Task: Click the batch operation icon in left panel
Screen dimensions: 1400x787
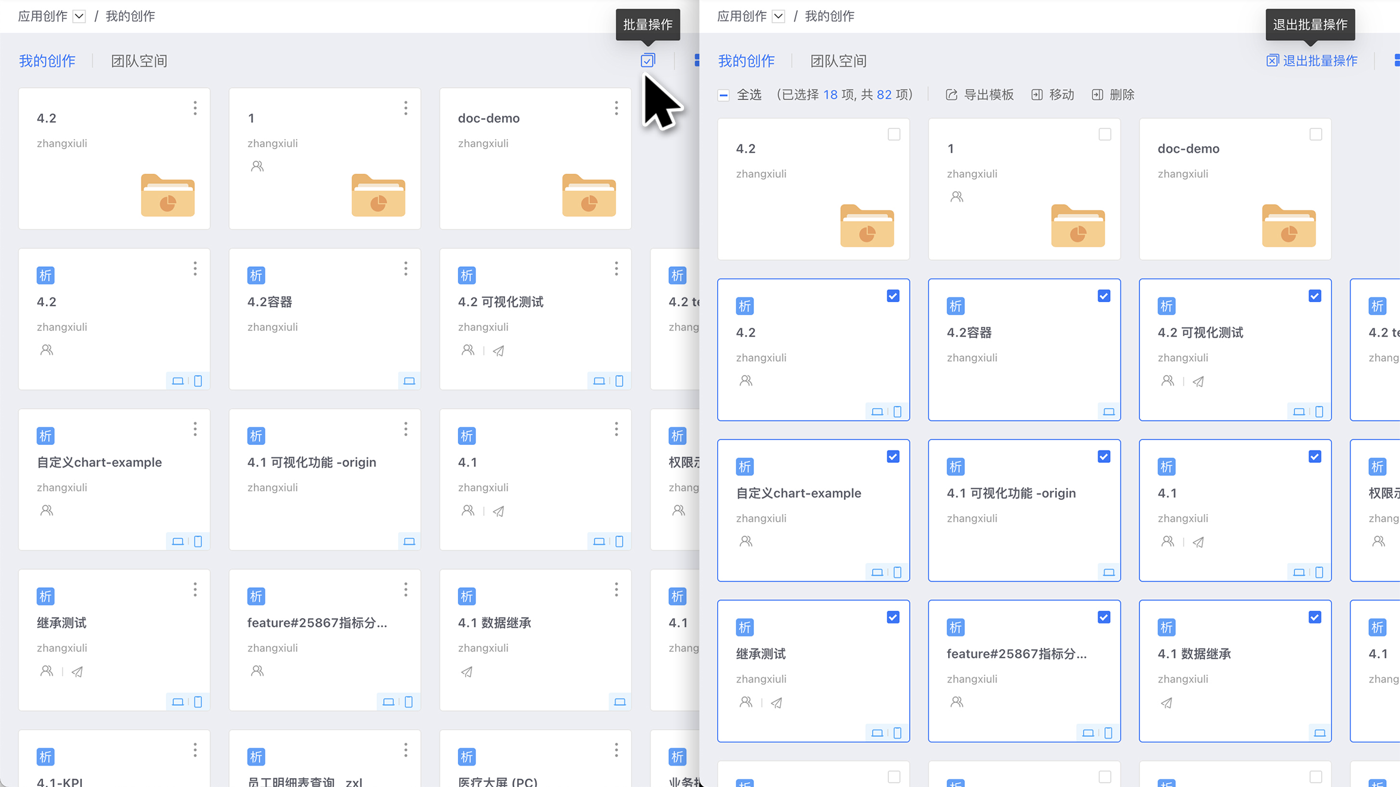Action: pyautogui.click(x=648, y=60)
